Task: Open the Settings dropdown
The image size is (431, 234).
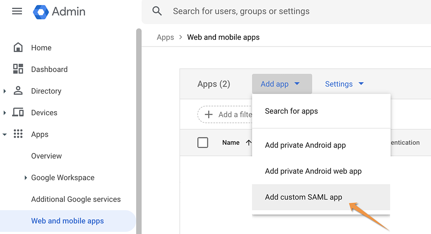Action: (x=344, y=84)
